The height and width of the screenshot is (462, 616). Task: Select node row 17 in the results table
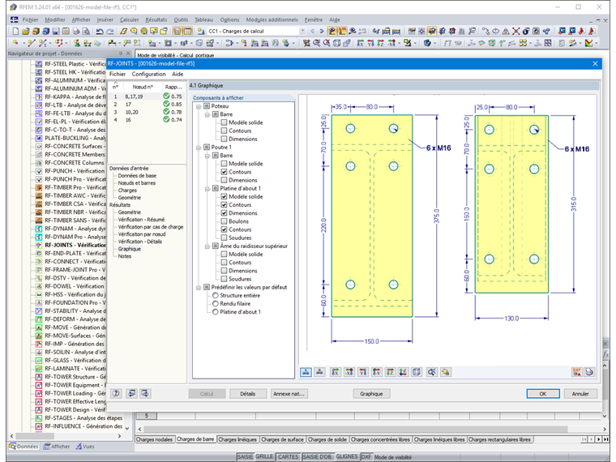[x=130, y=105]
